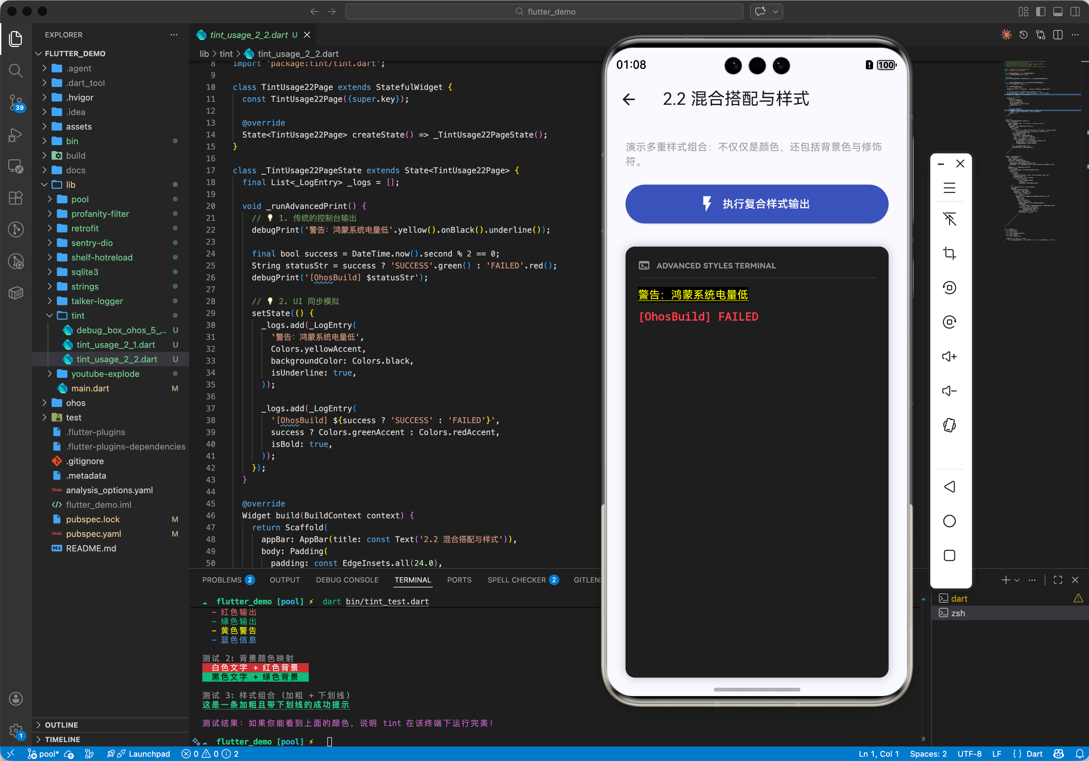The width and height of the screenshot is (1089, 761).
Task: Toggle the bottom panel layout button
Action: [1058, 11]
